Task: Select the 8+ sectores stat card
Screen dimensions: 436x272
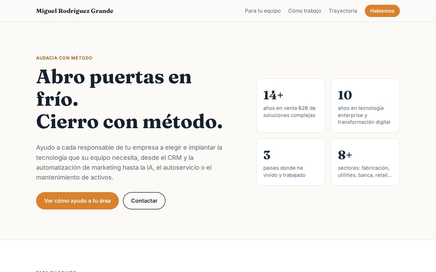Action: (365, 162)
